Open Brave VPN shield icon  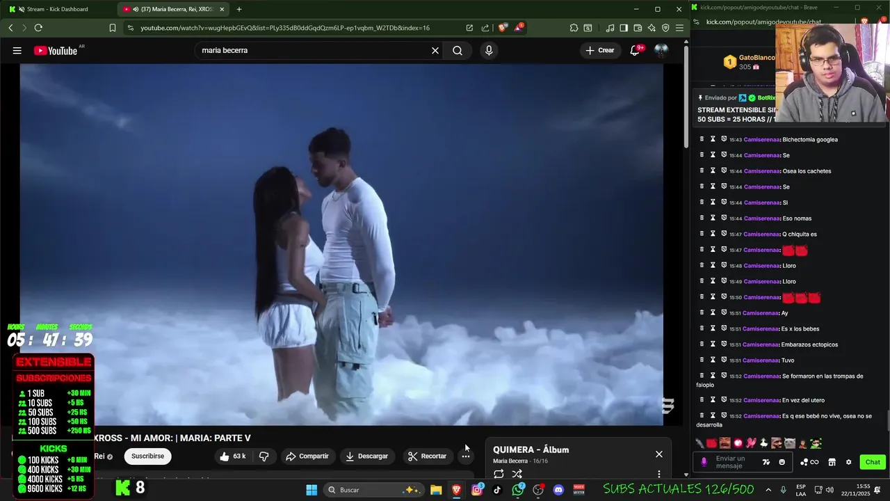[x=665, y=28]
